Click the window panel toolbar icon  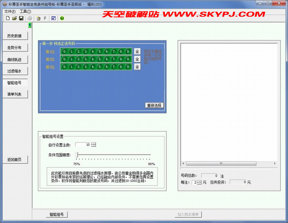click(x=53, y=18)
